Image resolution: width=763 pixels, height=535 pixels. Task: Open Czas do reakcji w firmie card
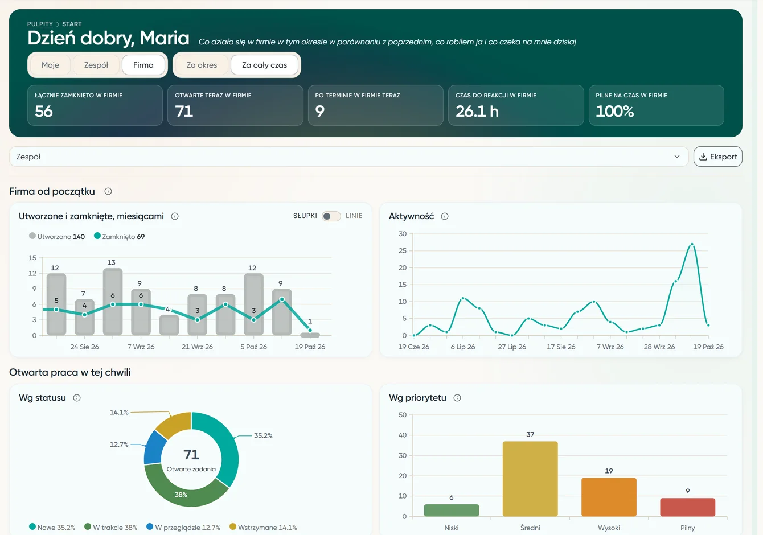click(516, 105)
